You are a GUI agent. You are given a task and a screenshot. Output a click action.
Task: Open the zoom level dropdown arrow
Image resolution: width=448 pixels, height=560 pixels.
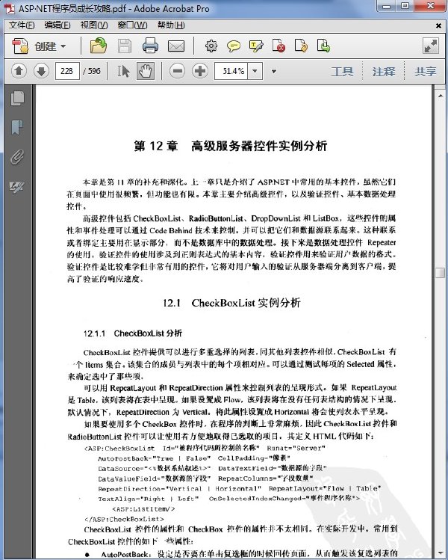pos(255,71)
